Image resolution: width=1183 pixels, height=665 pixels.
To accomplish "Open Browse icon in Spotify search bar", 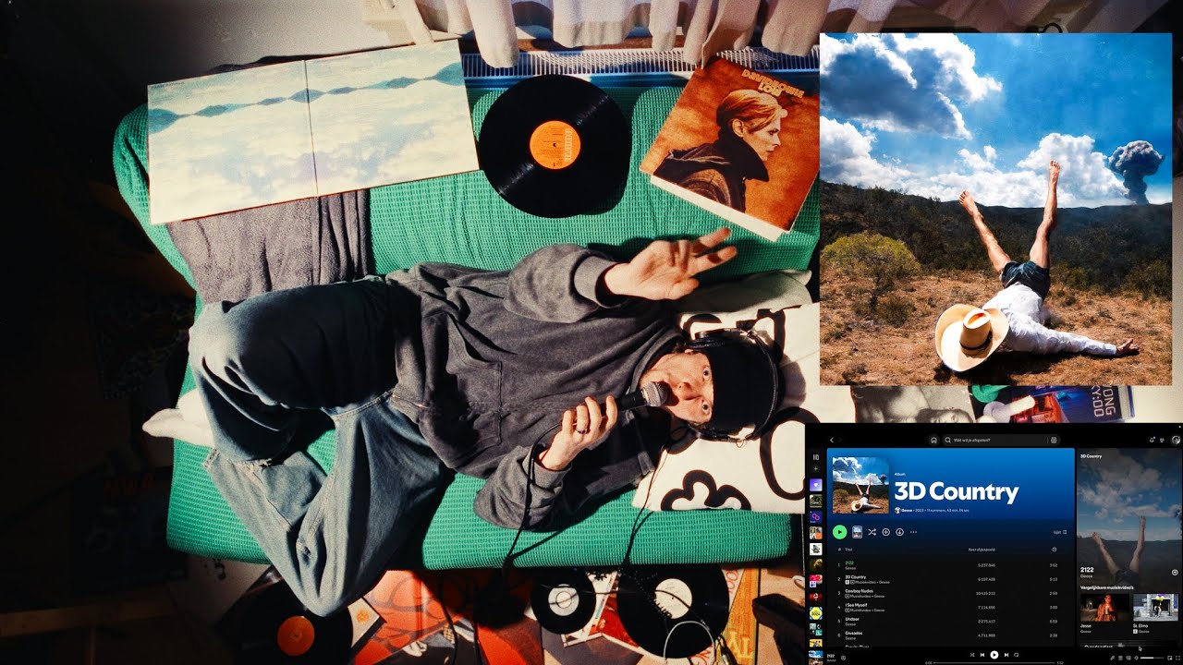I will click(1054, 441).
